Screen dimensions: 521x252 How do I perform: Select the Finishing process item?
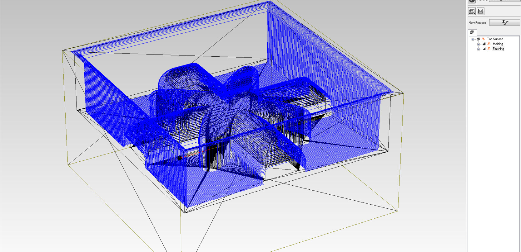[499, 49]
